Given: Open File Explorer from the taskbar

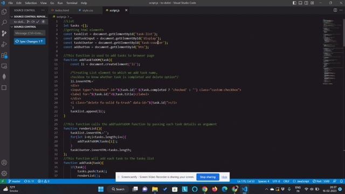Looking at the screenshot, I should (155, 189).
